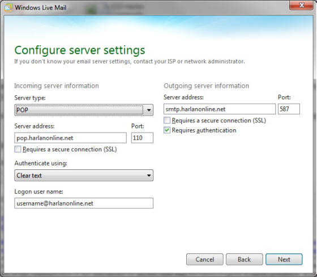The height and width of the screenshot is (277, 317).
Task: Click the outgoing Port field showing 587
Action: [289, 109]
